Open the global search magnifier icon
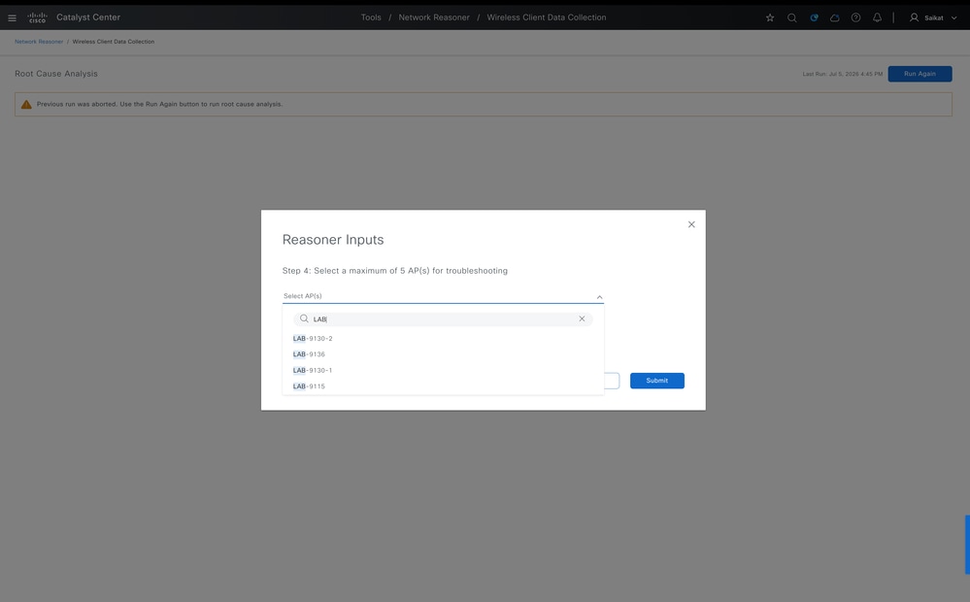Screen dimensions: 970x602 click(x=792, y=17)
